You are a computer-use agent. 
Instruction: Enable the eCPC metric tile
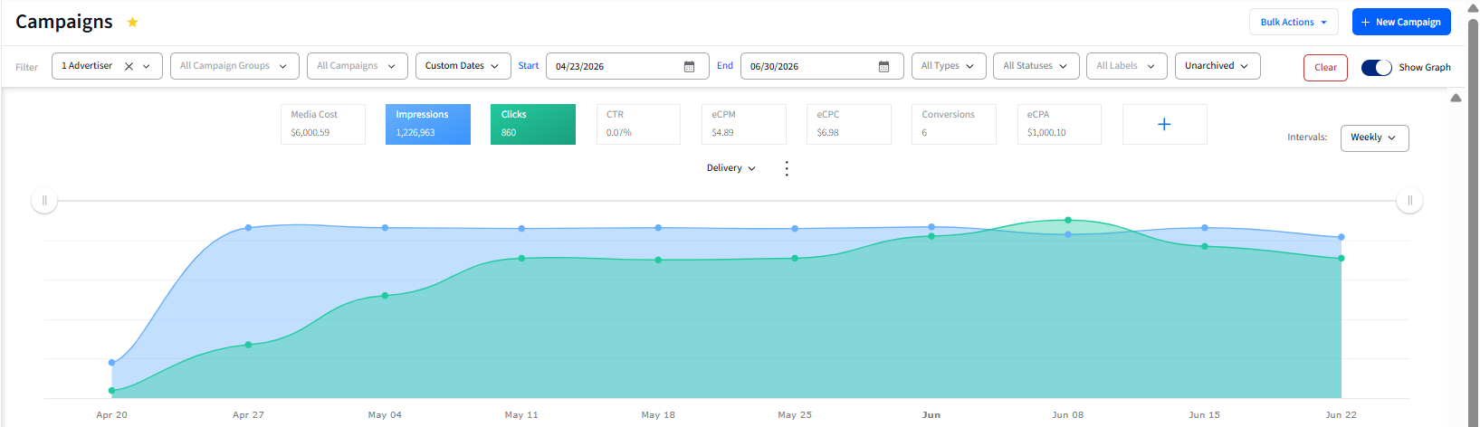point(848,124)
